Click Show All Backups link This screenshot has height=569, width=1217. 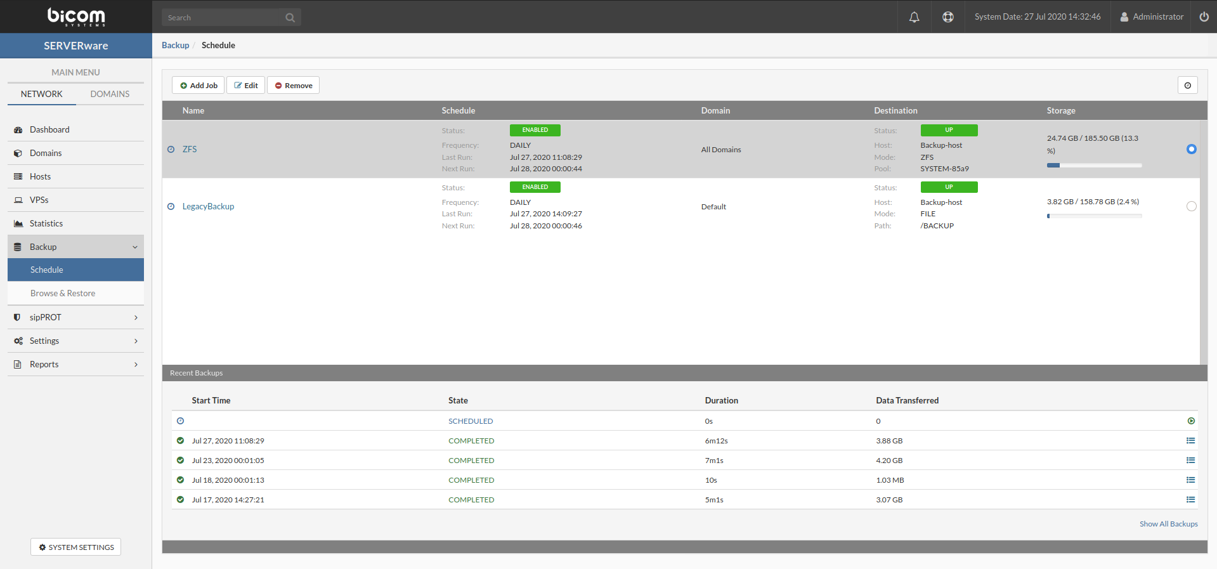point(1168,524)
